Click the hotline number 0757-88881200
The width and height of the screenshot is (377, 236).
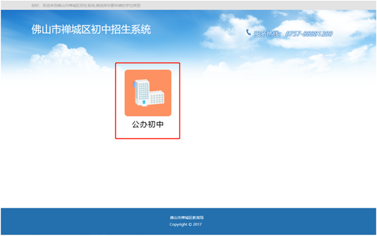[309, 34]
